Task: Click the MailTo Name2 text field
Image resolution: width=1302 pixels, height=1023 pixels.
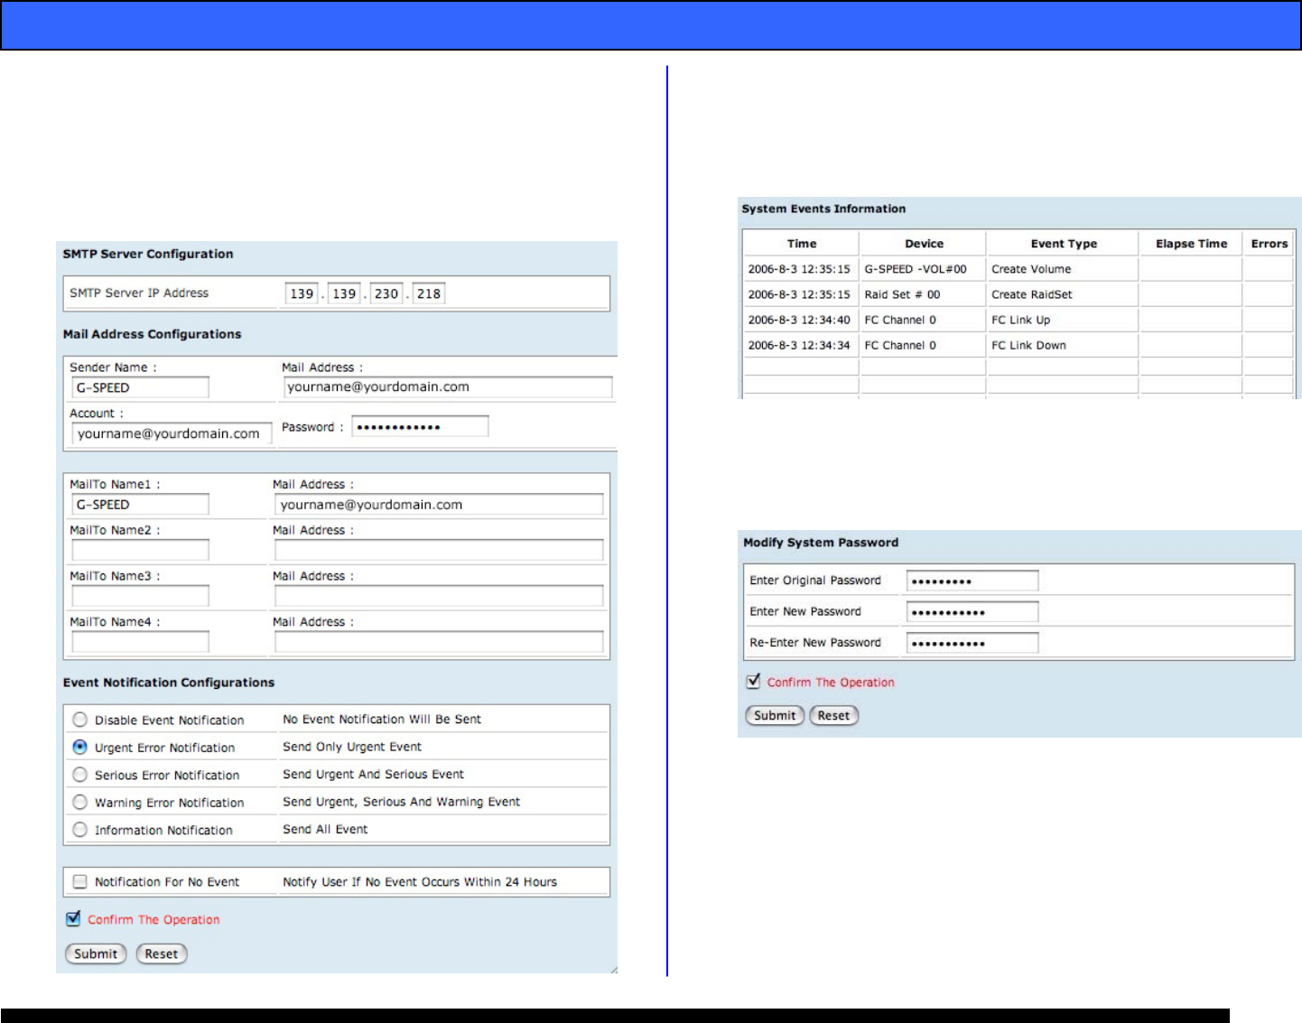Action: (140, 550)
